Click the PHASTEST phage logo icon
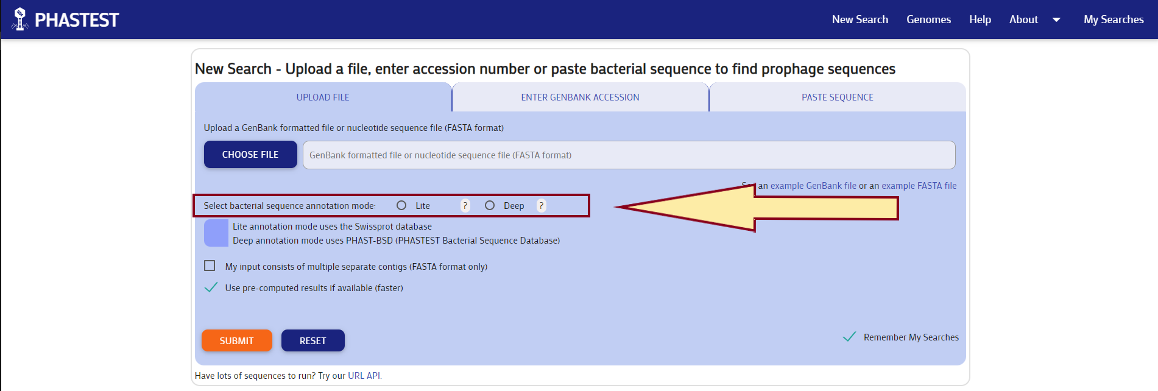The width and height of the screenshot is (1158, 391). 20,19
